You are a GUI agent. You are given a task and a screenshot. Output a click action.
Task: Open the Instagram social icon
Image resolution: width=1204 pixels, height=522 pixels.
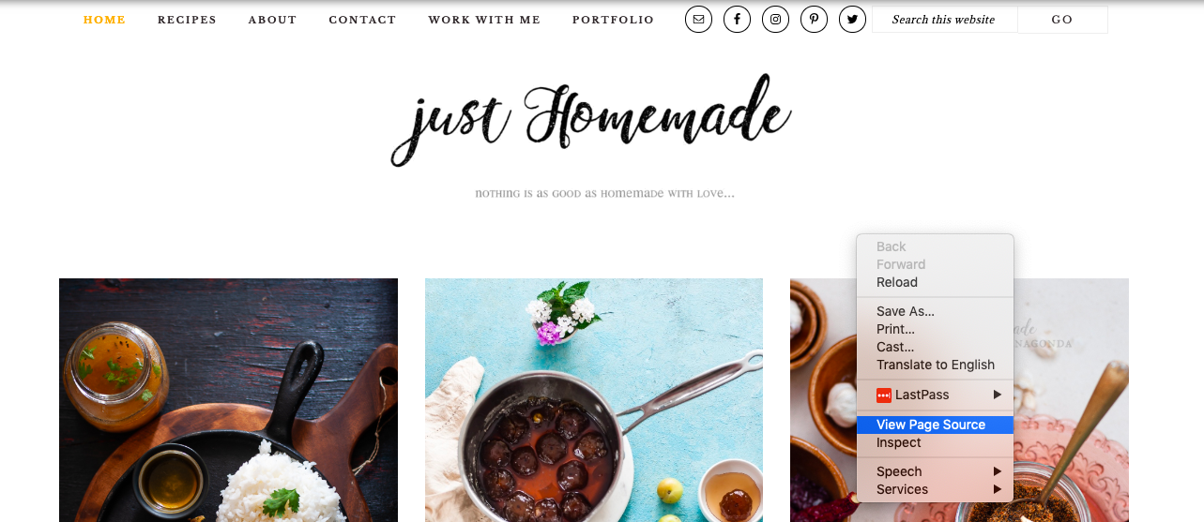[x=775, y=20]
